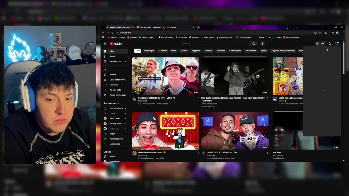Click the search magnifier button
349x196 pixels.
[x=254, y=44]
